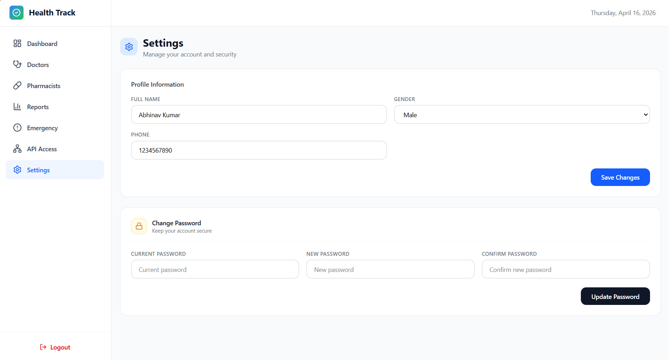669x360 pixels.
Task: Open the Settings sidebar entry
Action: coord(39,169)
